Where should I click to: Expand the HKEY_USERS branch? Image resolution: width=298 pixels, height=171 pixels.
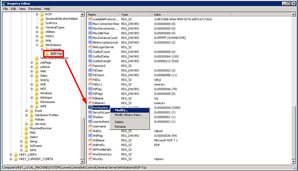[10, 155]
